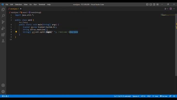Show errors and warnings in status bar
This screenshot has height=100, width=177.
5,96
